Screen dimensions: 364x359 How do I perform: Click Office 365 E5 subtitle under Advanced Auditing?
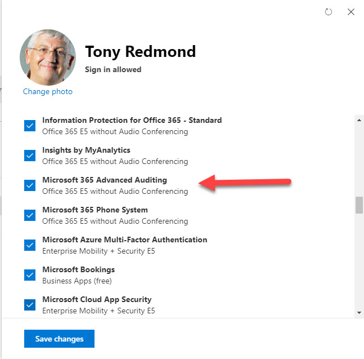115,192
